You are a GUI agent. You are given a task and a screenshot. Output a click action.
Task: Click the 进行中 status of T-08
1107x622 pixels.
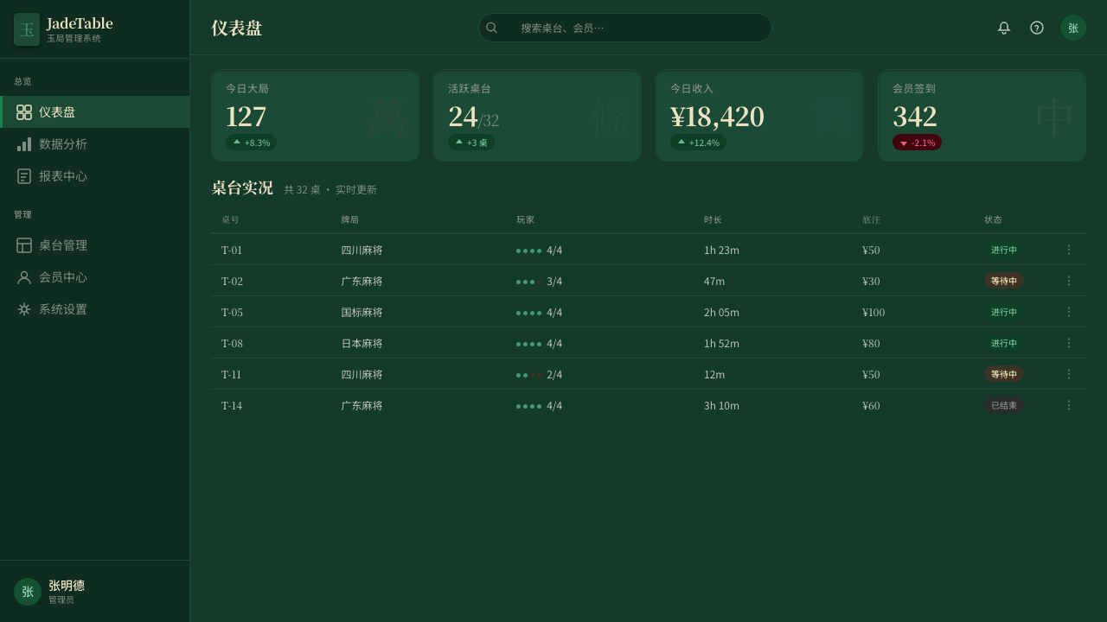[x=1004, y=343]
